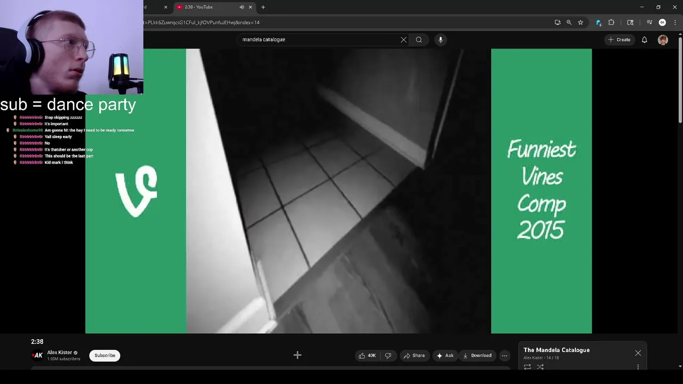Subscribe to Alex Kister

(x=105, y=356)
